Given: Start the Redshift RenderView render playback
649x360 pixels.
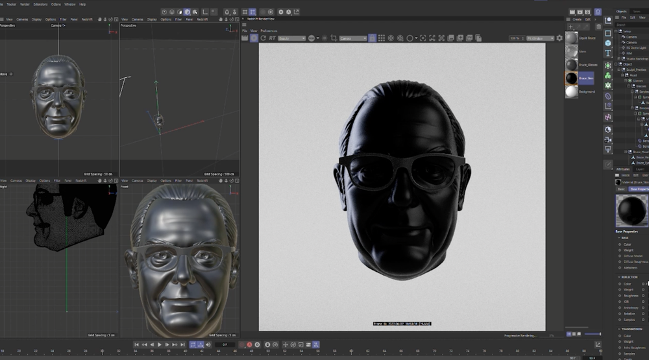Looking at the screenshot, I should (254, 38).
